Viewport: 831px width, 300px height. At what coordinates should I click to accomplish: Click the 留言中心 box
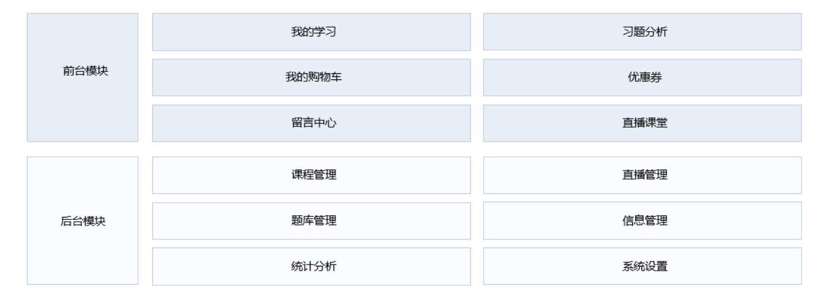click(x=311, y=123)
